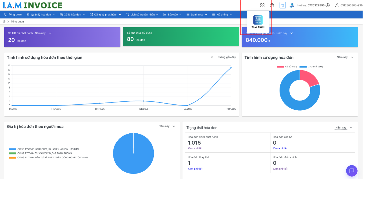Click the months count input field
The width and height of the screenshot is (368, 201).
(x=214, y=57)
